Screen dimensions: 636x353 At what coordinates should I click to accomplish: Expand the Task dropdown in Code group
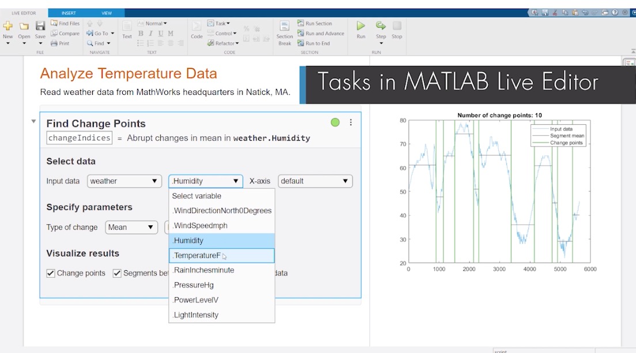coord(219,24)
